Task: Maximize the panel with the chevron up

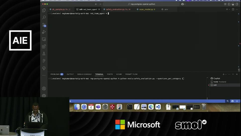Action: click(x=233, y=74)
